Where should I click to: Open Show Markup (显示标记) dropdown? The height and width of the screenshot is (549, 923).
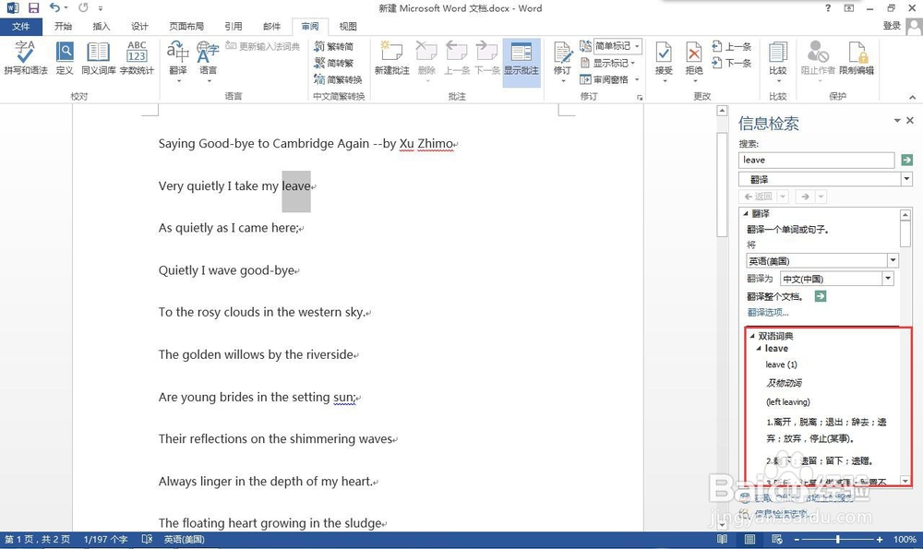(x=608, y=63)
